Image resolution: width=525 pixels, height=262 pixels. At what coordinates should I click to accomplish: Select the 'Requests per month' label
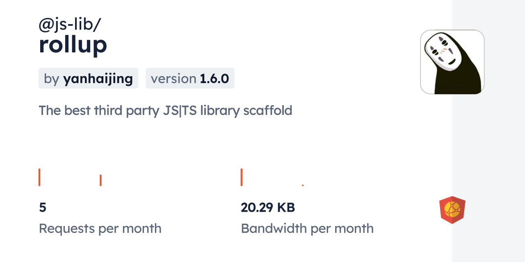(100, 228)
